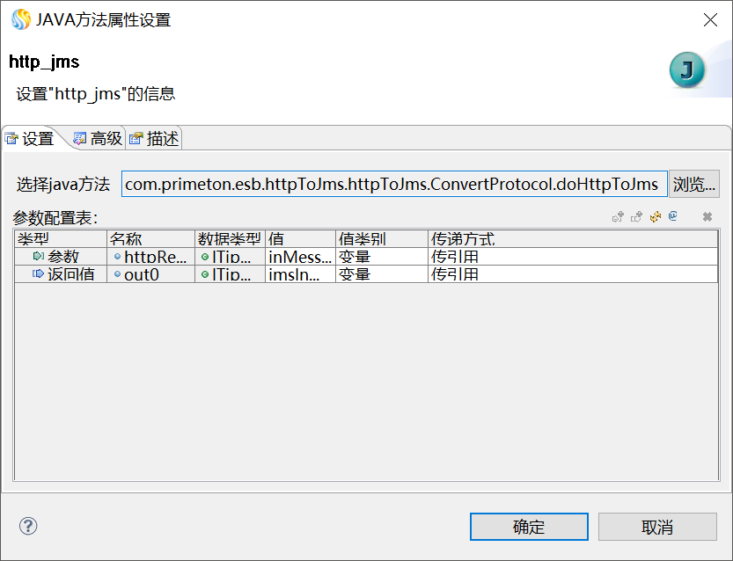Click the type icon beside out0 name
The image size is (733, 561).
(x=117, y=274)
